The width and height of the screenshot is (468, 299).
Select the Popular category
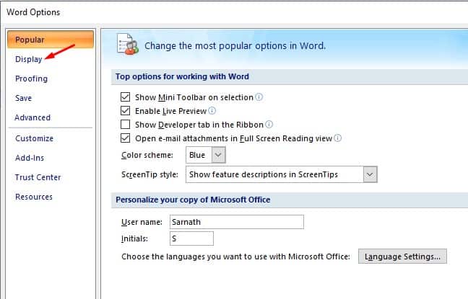point(51,40)
